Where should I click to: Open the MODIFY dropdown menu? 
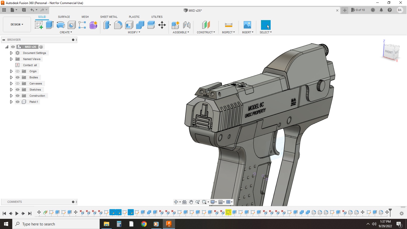click(134, 32)
